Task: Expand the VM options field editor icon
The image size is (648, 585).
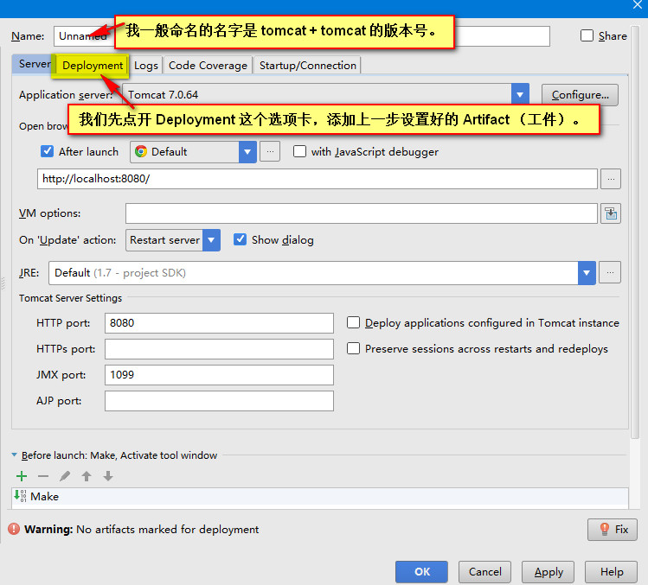Action: pyautogui.click(x=611, y=213)
